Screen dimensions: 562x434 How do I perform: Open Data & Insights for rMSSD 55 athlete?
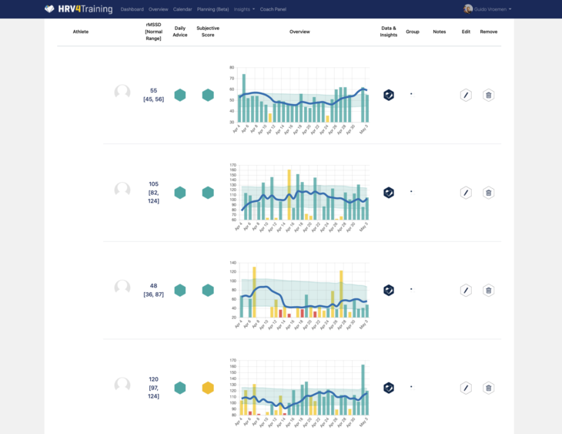coord(389,95)
